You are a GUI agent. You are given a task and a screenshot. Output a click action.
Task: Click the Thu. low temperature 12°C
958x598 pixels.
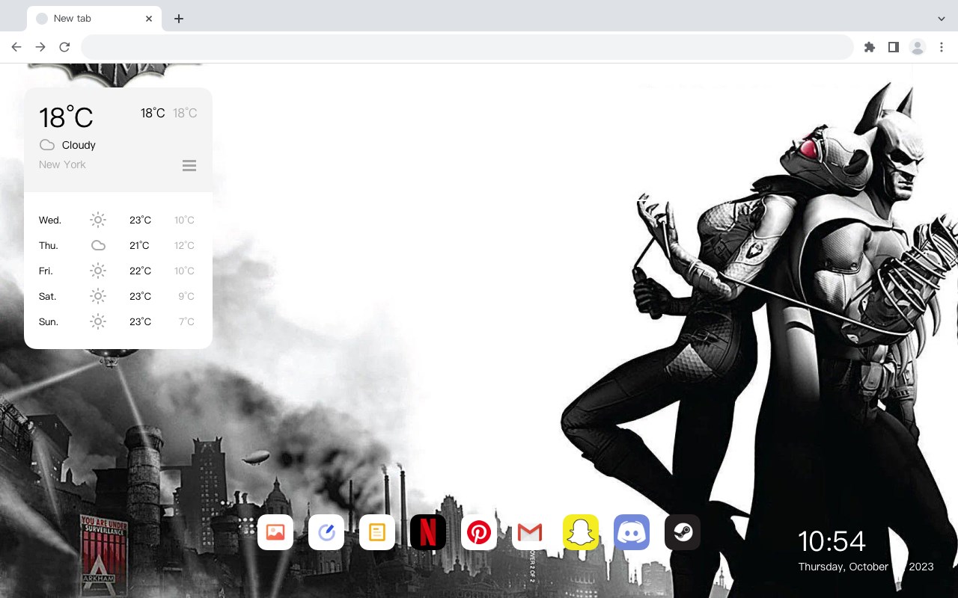coord(184,245)
